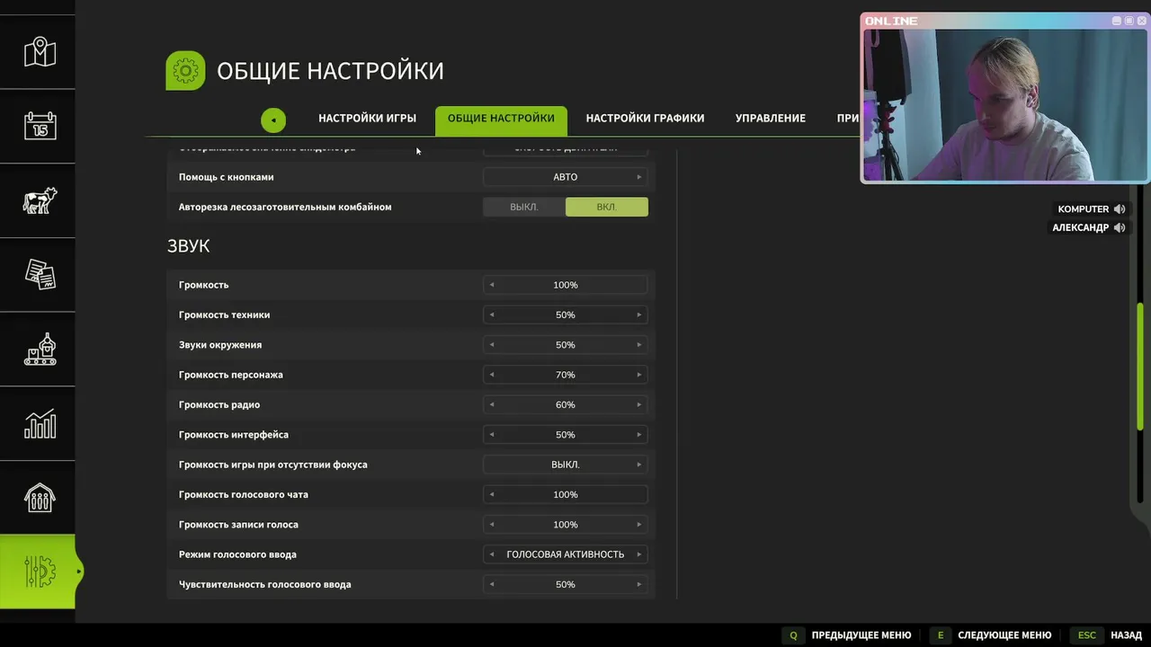Screen dimensions: 1151x647
Task: Click the ЗВУК section heading
Action: point(189,246)
